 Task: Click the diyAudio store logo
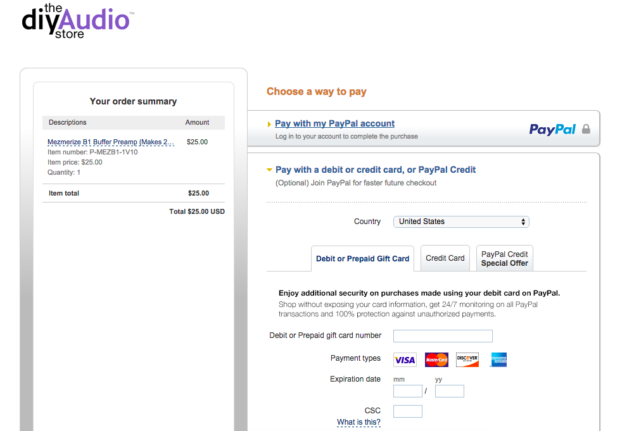coord(78,21)
